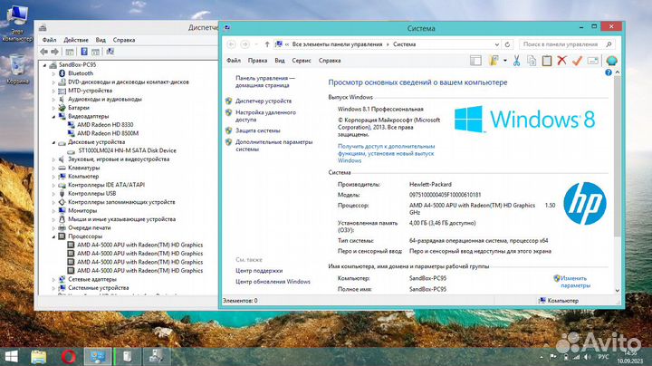
Task: Open Защита системы link
Action: tap(258, 130)
